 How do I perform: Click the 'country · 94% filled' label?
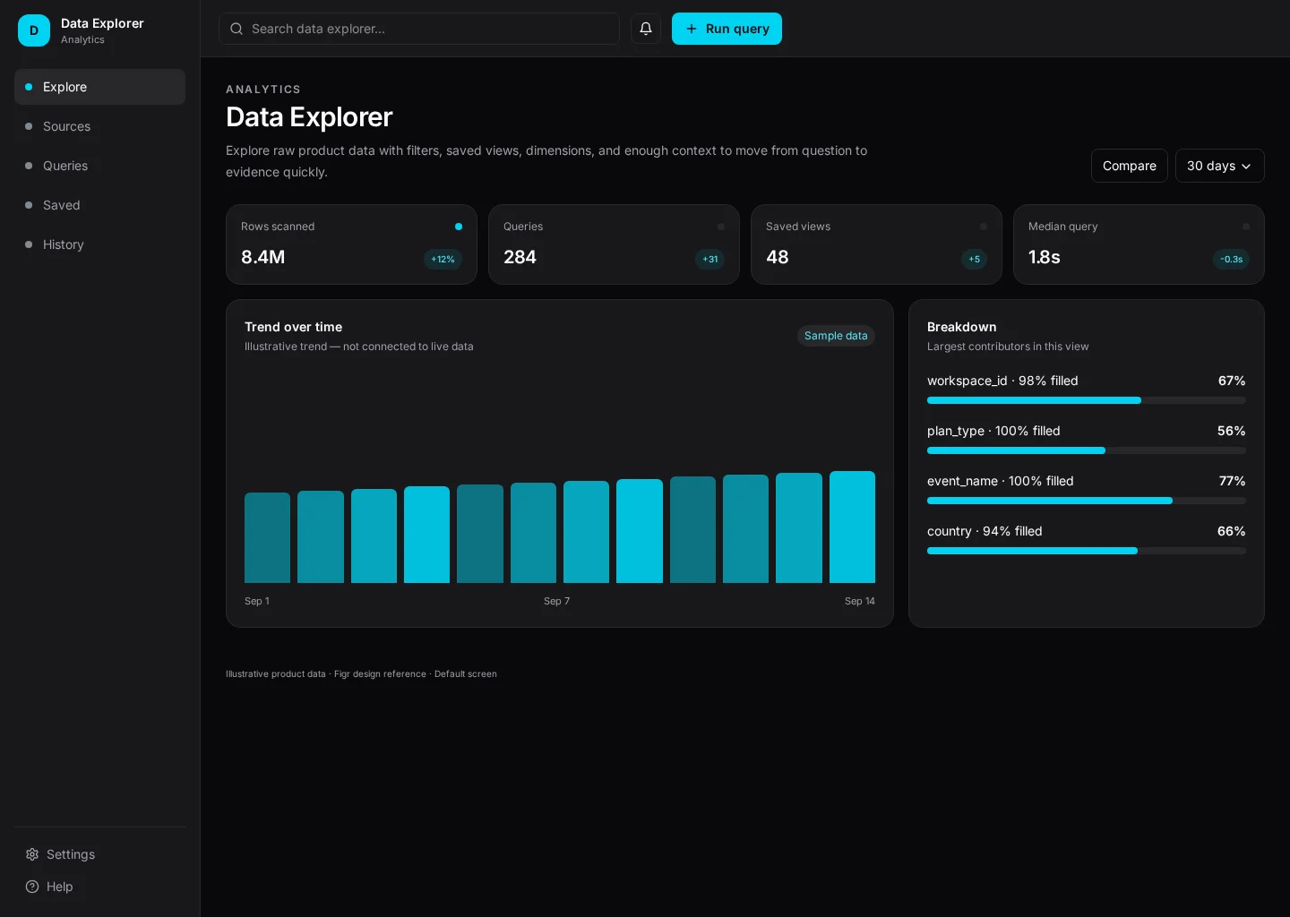(985, 531)
